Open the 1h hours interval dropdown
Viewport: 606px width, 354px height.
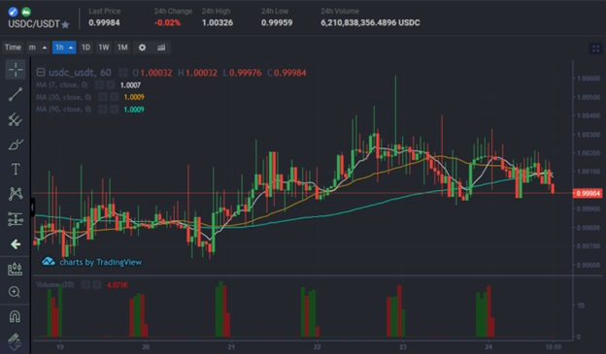[64, 48]
